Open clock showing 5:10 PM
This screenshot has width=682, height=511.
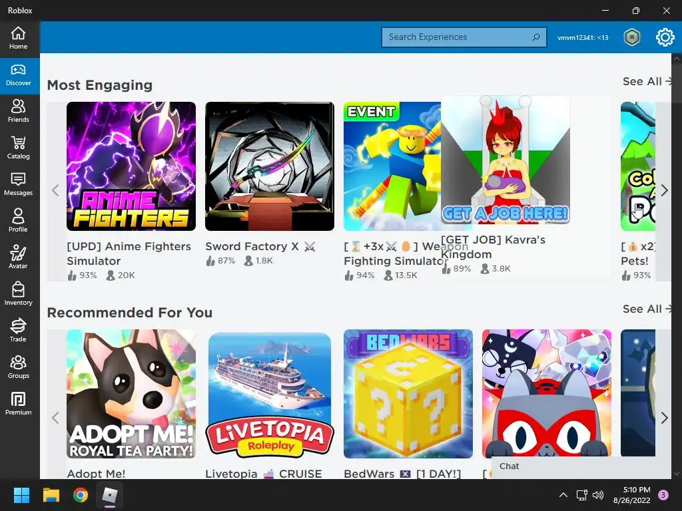click(631, 495)
